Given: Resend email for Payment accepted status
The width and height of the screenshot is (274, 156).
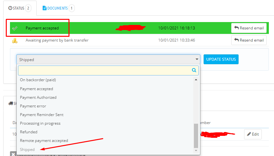Looking at the screenshot, I should pyautogui.click(x=249, y=28).
